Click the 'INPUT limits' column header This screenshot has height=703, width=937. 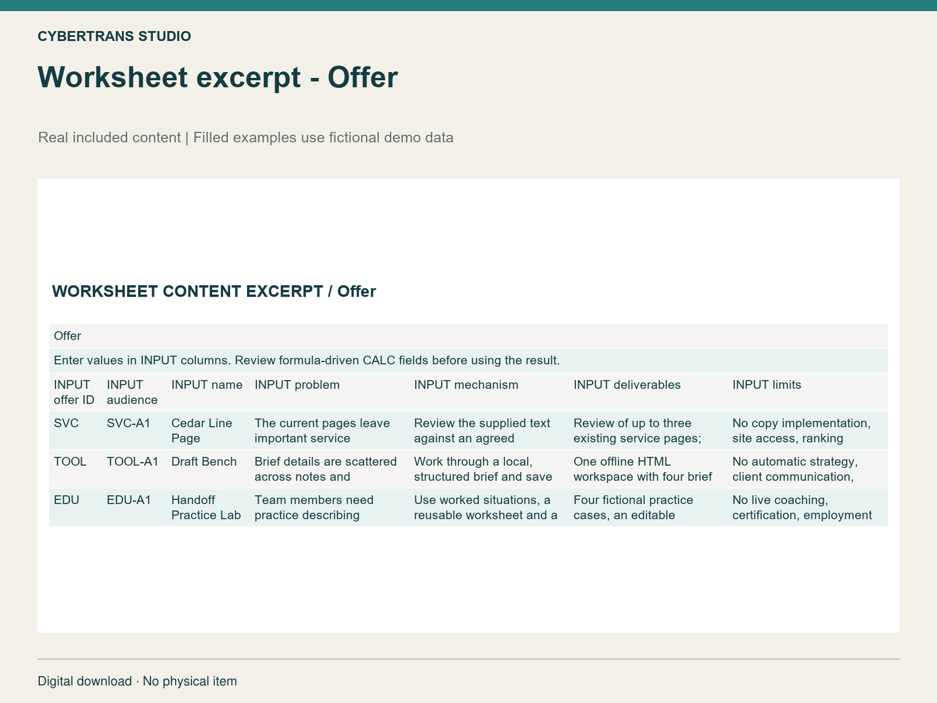[808, 393]
